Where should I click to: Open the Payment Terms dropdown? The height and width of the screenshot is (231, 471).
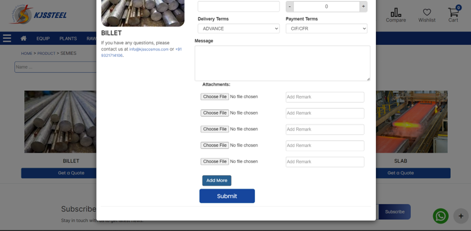tap(327, 29)
